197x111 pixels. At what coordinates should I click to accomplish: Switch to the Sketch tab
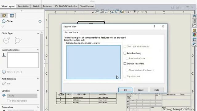(36, 6)
